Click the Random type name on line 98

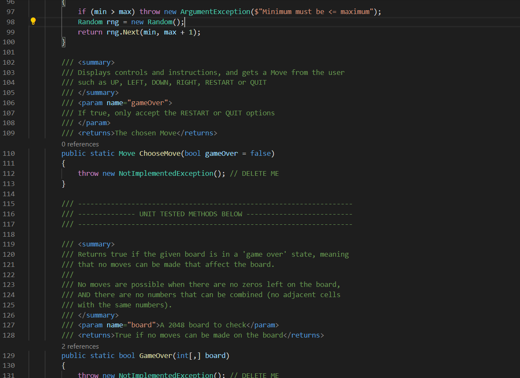click(x=90, y=21)
